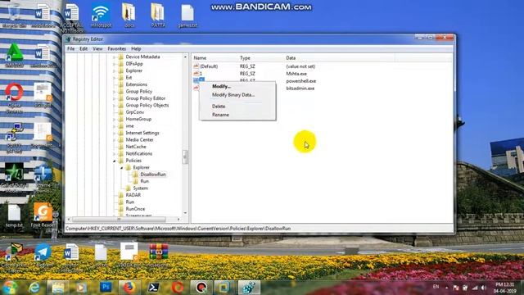Open the View menu in Registry Editor
The image size is (524, 295).
(97, 49)
